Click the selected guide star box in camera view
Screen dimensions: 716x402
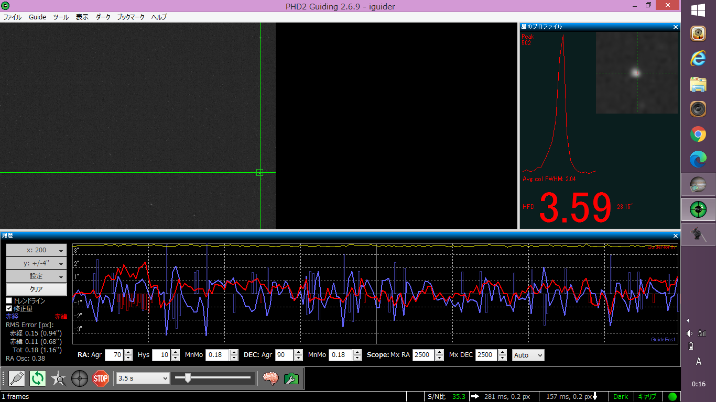pyautogui.click(x=259, y=172)
